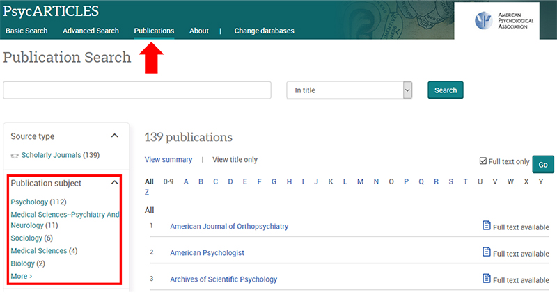Toggle the Full text only checkbox
The height and width of the screenshot is (301, 557).
(x=483, y=161)
